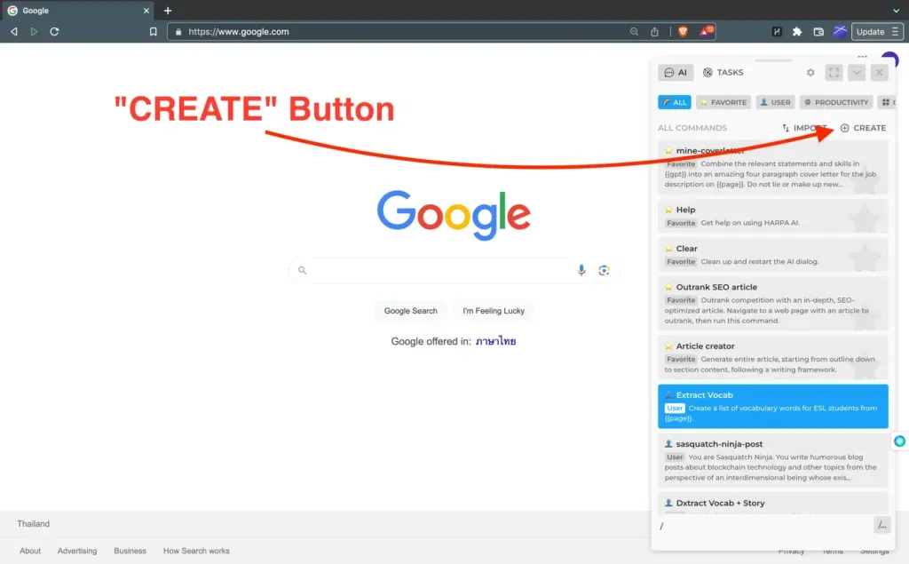
Task: Open the HARPA AI extension icon
Action: [x=777, y=32]
